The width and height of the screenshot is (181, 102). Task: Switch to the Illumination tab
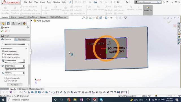click(x=22, y=39)
